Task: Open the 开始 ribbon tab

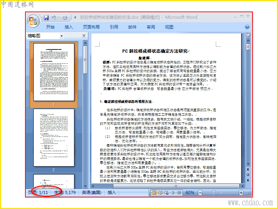Action: click(x=50, y=27)
